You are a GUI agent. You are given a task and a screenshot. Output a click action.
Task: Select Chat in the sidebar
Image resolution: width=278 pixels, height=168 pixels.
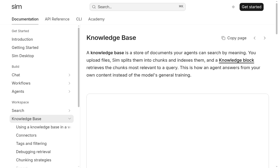pos(16,75)
